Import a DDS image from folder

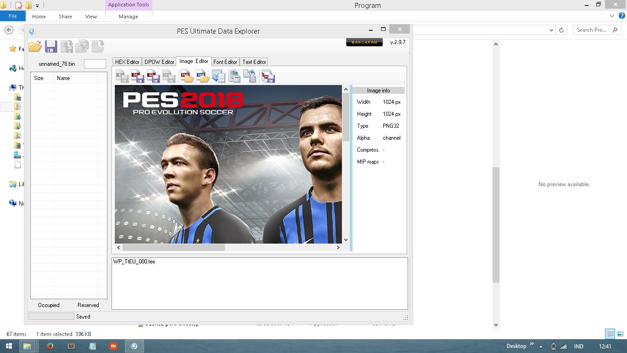click(203, 76)
